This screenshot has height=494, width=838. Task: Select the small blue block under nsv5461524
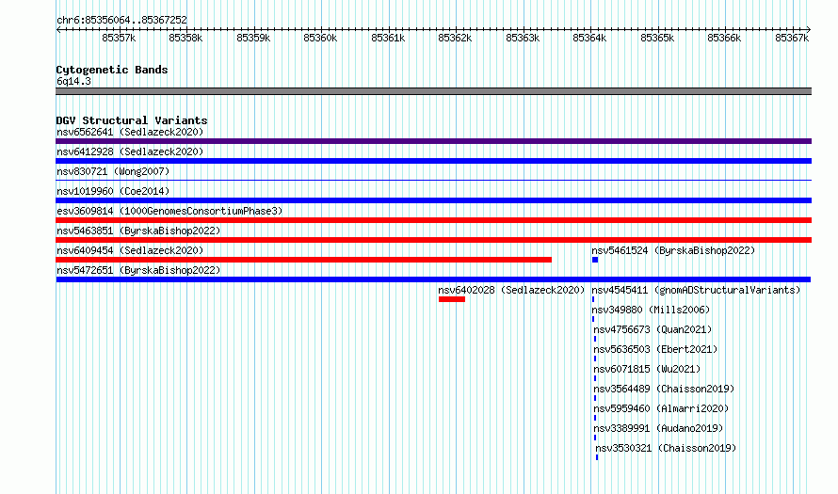(x=595, y=260)
